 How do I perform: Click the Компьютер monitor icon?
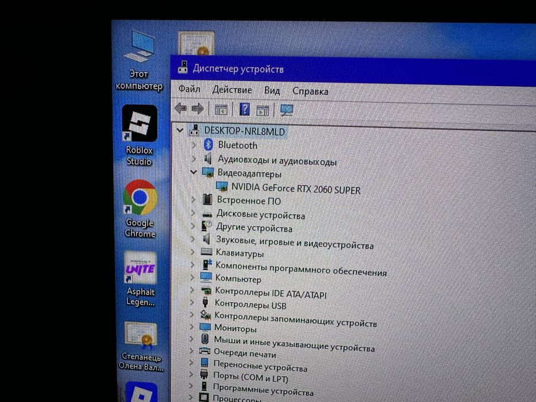[206, 277]
